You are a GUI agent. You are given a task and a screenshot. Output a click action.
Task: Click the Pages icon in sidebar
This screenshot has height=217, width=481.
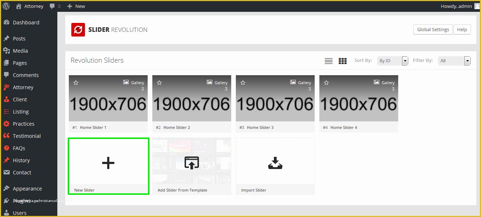[6, 63]
